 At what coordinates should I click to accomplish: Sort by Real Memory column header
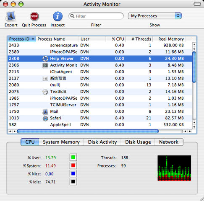tap(169, 39)
